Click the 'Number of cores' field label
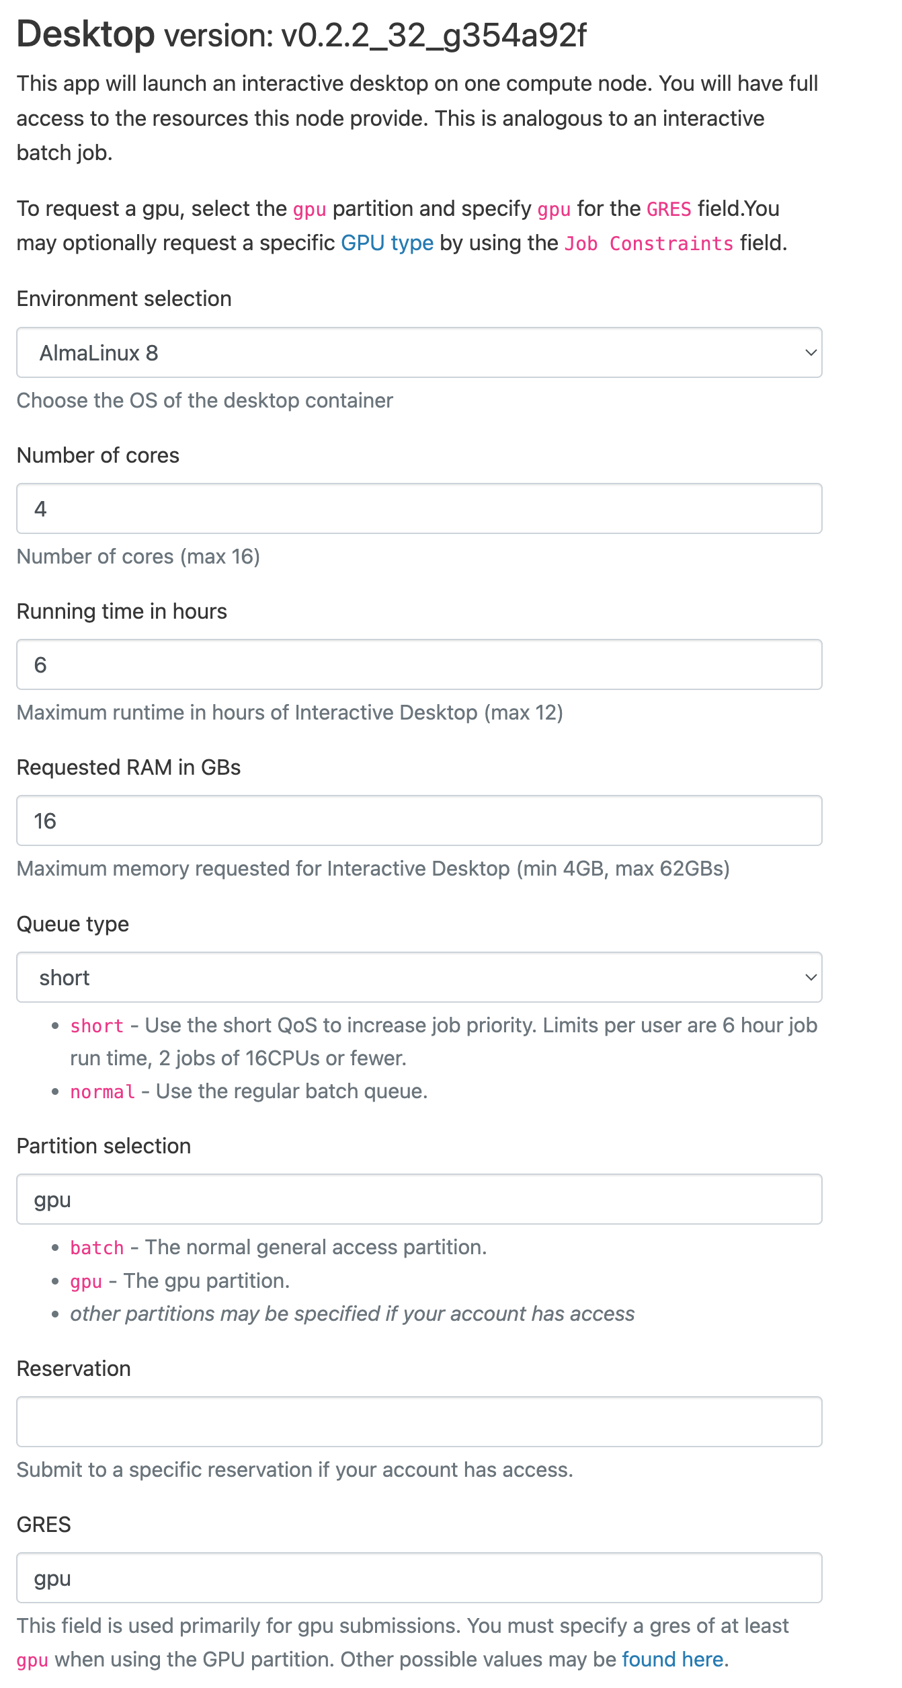This screenshot has height=1688, width=902. [x=97, y=455]
